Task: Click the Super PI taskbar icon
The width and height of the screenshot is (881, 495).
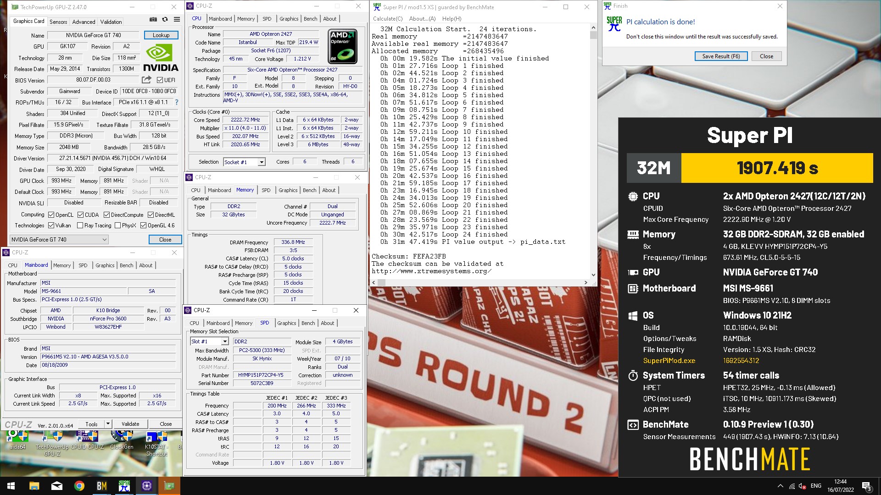Action: 124,486
